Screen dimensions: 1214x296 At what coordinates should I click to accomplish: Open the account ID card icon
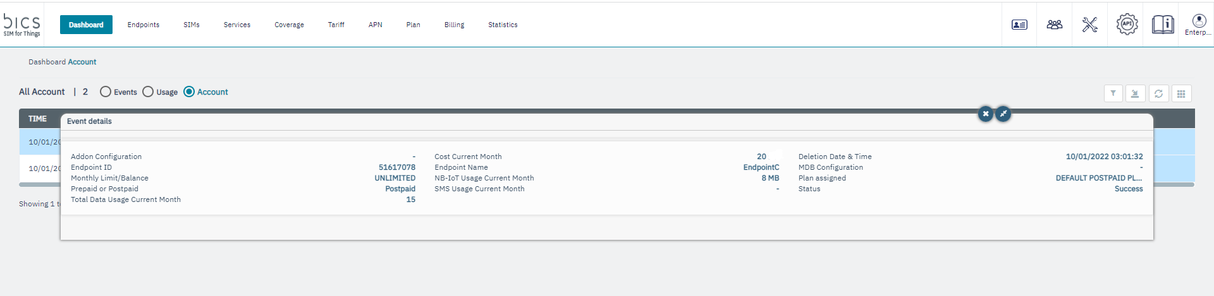1019,25
